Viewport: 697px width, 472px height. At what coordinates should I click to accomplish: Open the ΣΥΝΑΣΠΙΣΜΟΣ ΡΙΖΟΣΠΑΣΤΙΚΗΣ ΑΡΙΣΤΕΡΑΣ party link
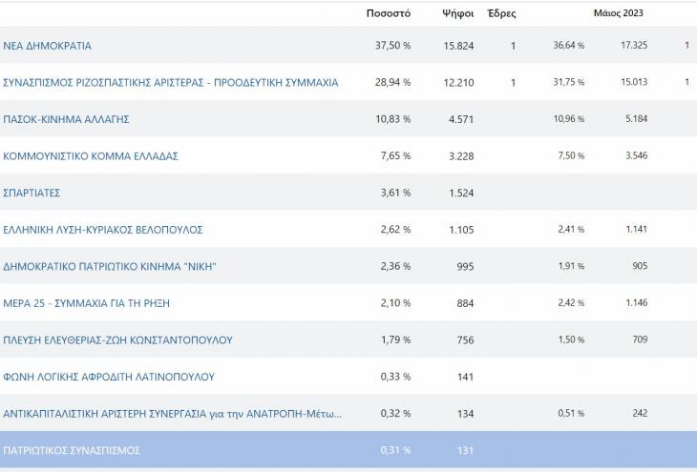[x=171, y=83]
